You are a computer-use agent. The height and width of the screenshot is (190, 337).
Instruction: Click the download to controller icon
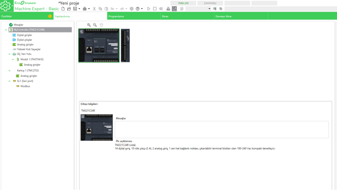tap(168, 9)
